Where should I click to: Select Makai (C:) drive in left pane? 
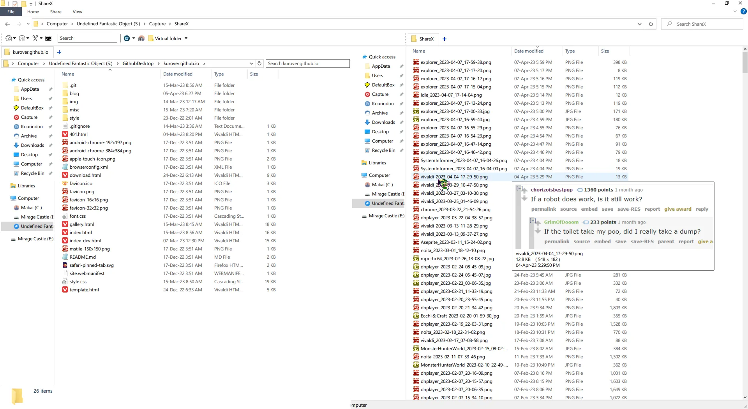coord(31,208)
